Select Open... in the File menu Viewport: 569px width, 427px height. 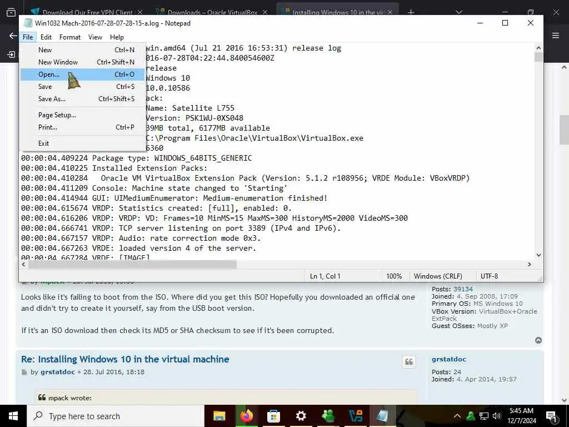click(x=83, y=75)
